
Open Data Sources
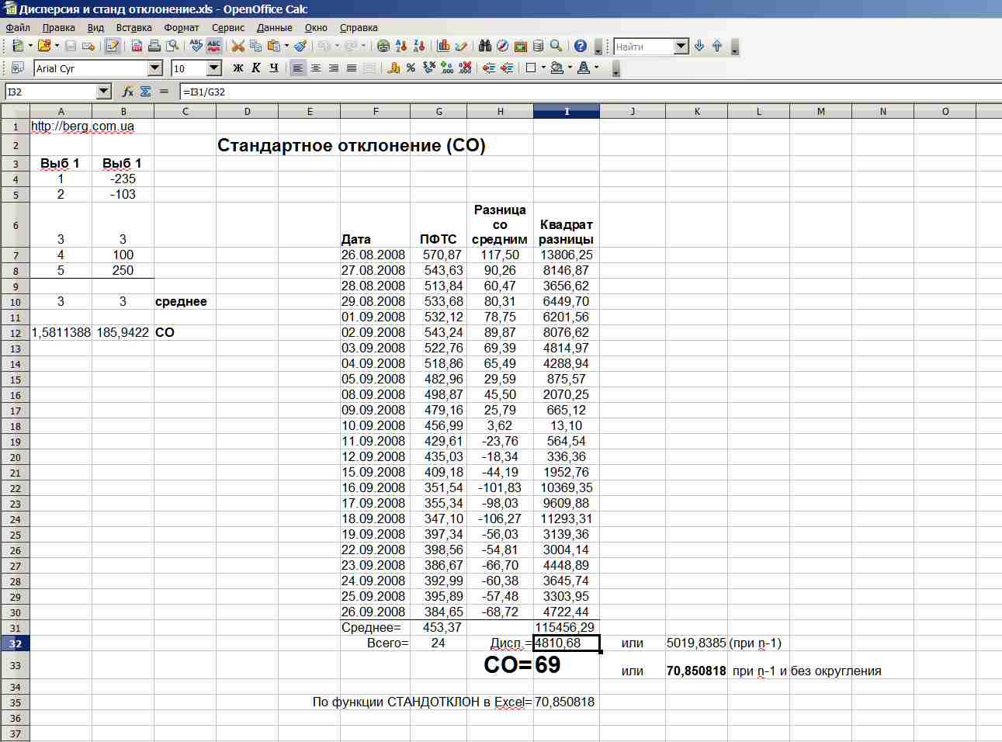[539, 47]
